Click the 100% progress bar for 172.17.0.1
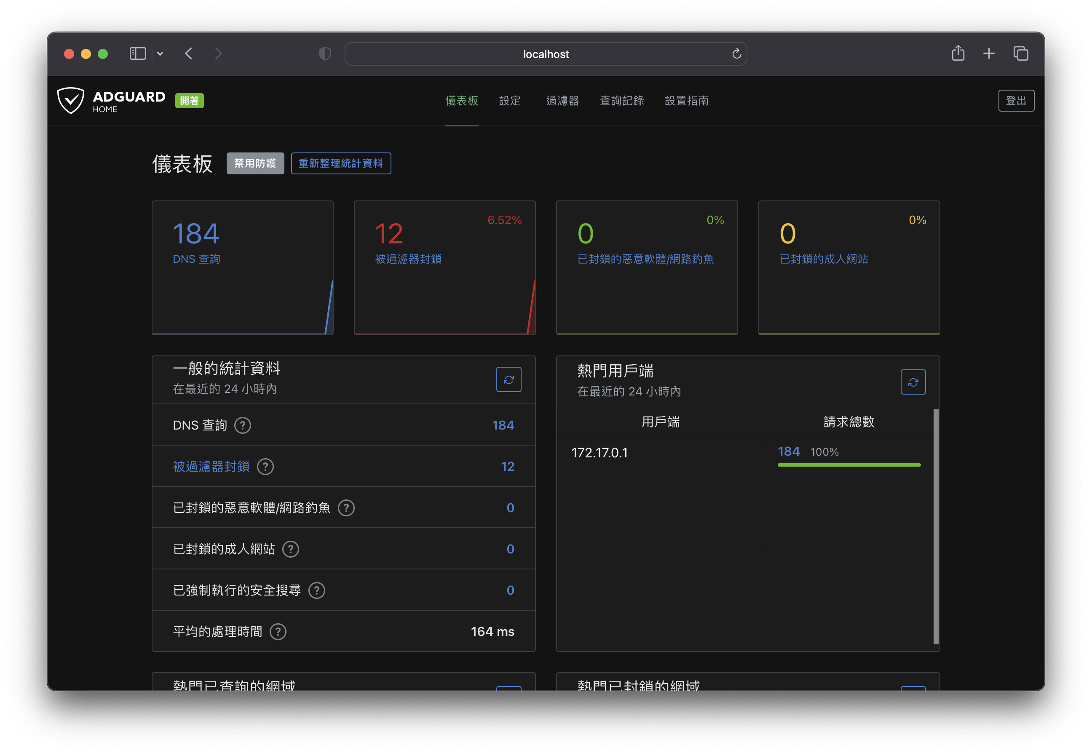Screen dimensions: 1092x753 point(848,465)
